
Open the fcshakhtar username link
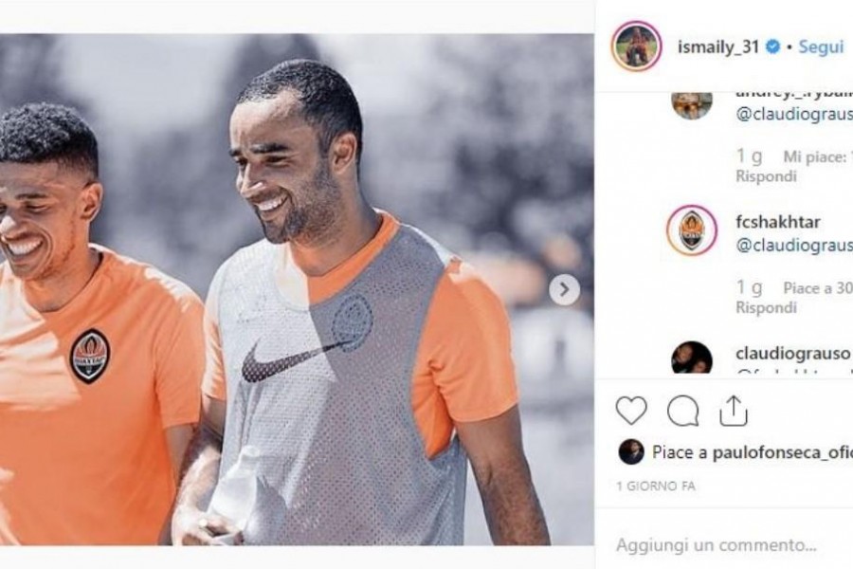[777, 222]
